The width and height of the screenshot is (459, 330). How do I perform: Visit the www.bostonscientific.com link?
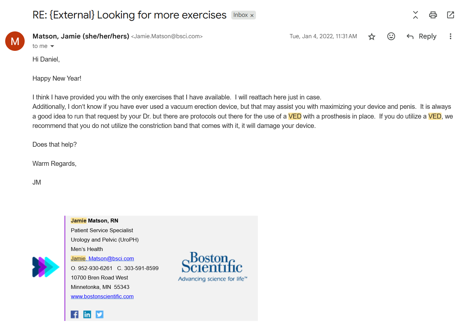pyautogui.click(x=102, y=296)
